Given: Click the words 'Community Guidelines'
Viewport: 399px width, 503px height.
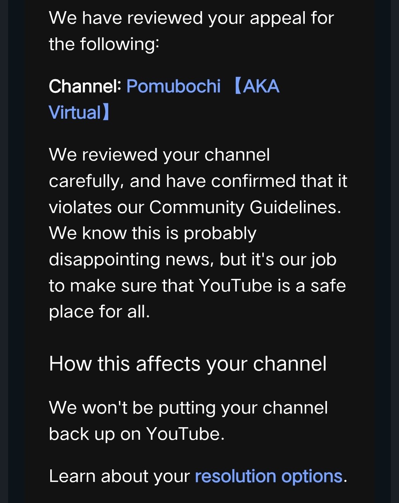Looking at the screenshot, I should [x=243, y=207].
